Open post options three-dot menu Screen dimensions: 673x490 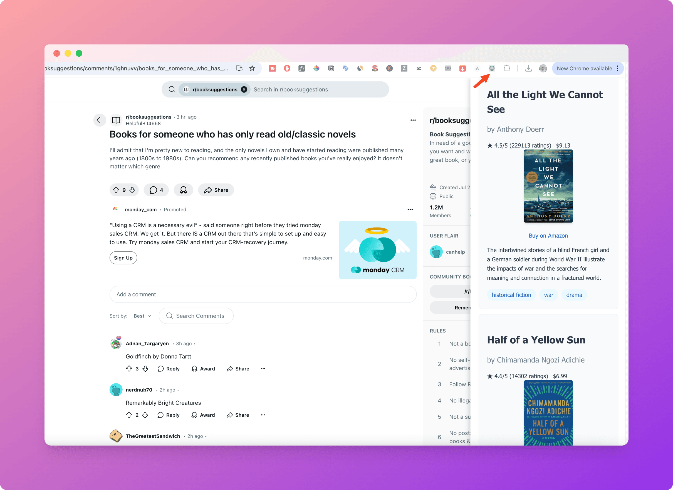pyautogui.click(x=413, y=120)
